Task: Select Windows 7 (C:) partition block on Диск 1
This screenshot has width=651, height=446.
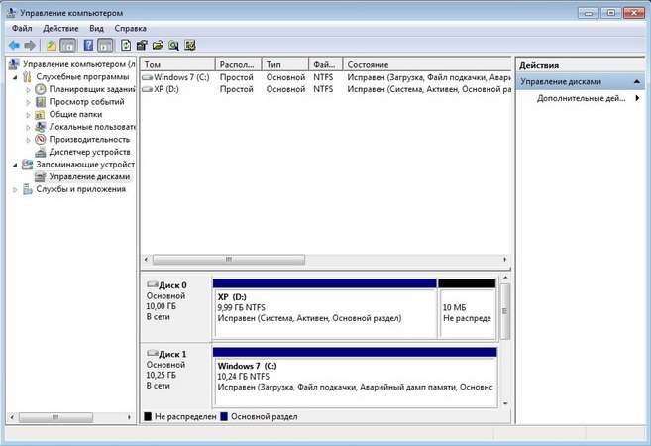Action: click(355, 377)
